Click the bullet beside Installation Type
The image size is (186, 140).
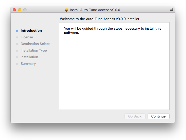17,51
